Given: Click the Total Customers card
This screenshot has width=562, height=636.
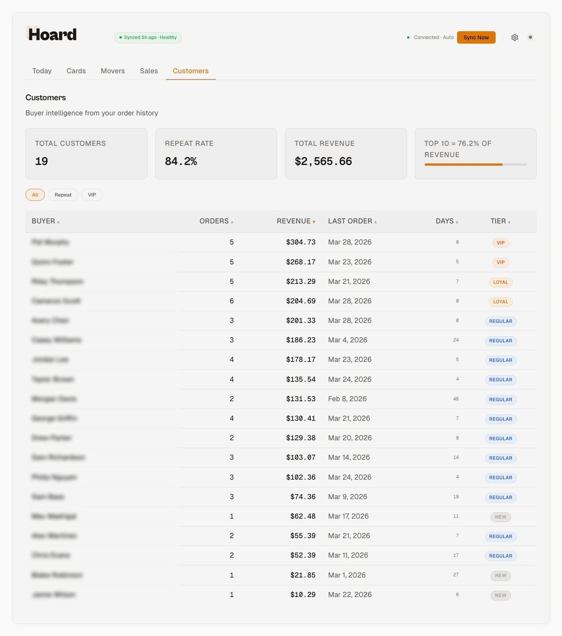Looking at the screenshot, I should (x=86, y=154).
